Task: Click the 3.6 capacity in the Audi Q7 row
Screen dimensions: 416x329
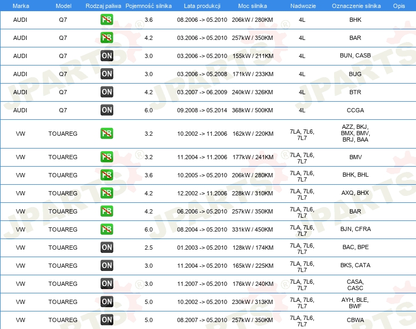Action: [148, 20]
